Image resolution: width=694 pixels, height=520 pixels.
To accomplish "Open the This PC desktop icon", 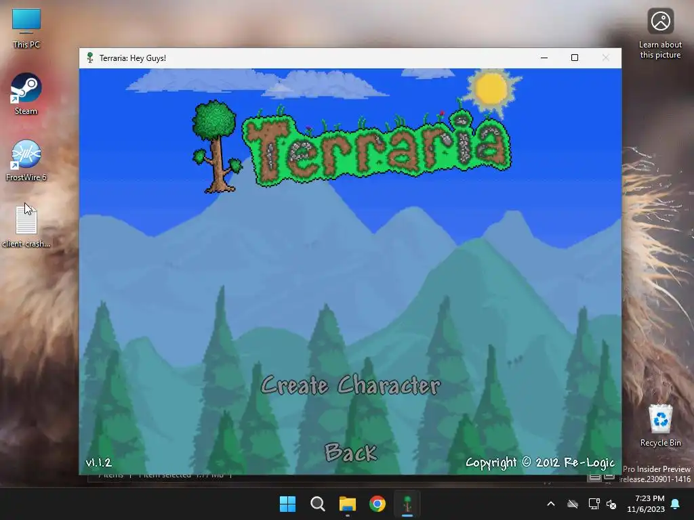I will (x=26, y=28).
